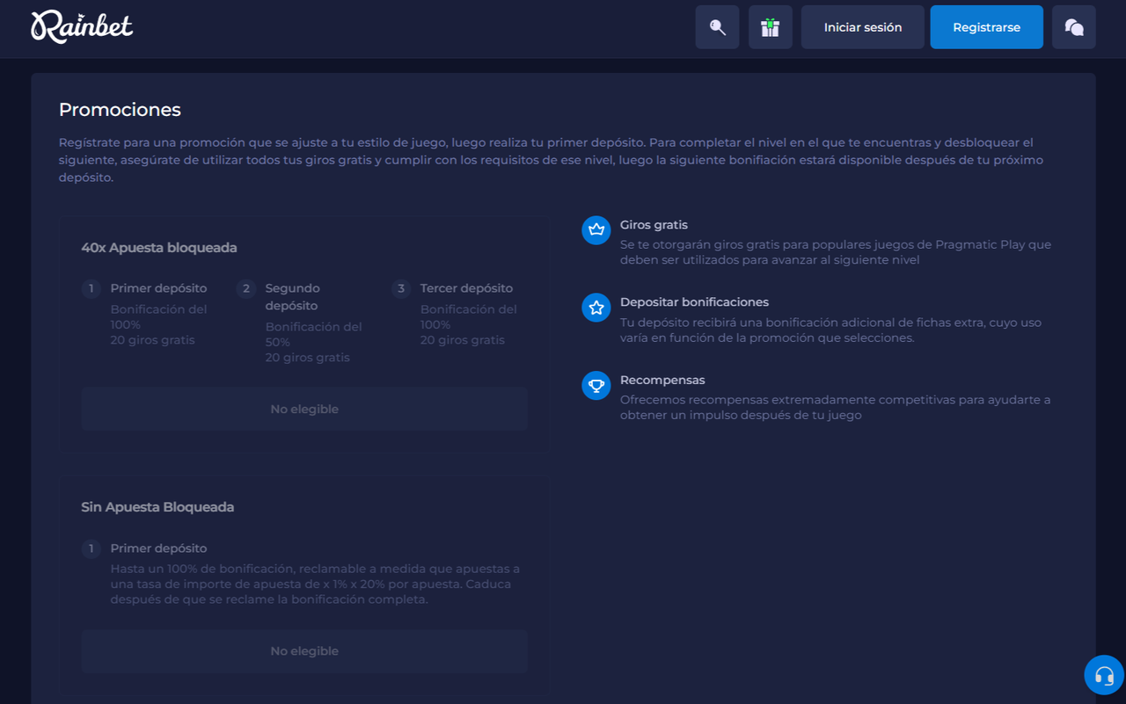Click the Bonificación del 50% text

pos(313,334)
